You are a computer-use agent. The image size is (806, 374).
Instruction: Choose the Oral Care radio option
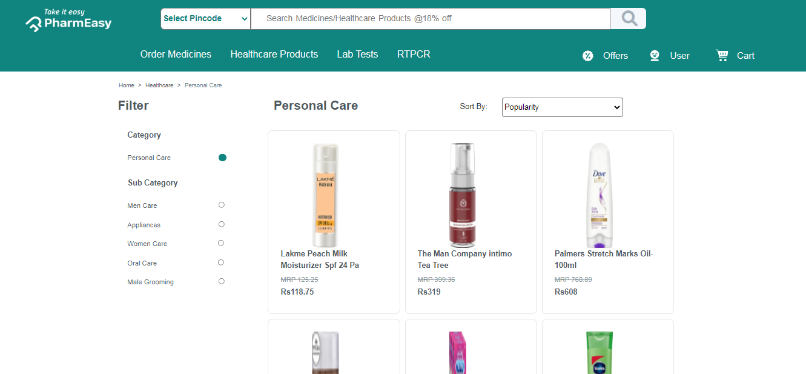coord(221,262)
